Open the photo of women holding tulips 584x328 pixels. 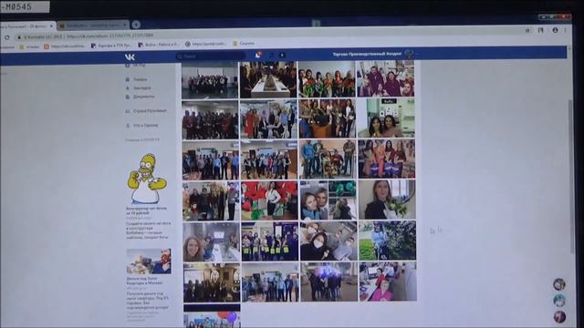pyautogui.click(x=327, y=79)
